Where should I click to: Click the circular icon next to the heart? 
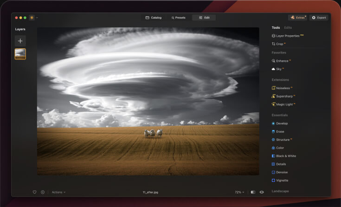tap(43, 192)
